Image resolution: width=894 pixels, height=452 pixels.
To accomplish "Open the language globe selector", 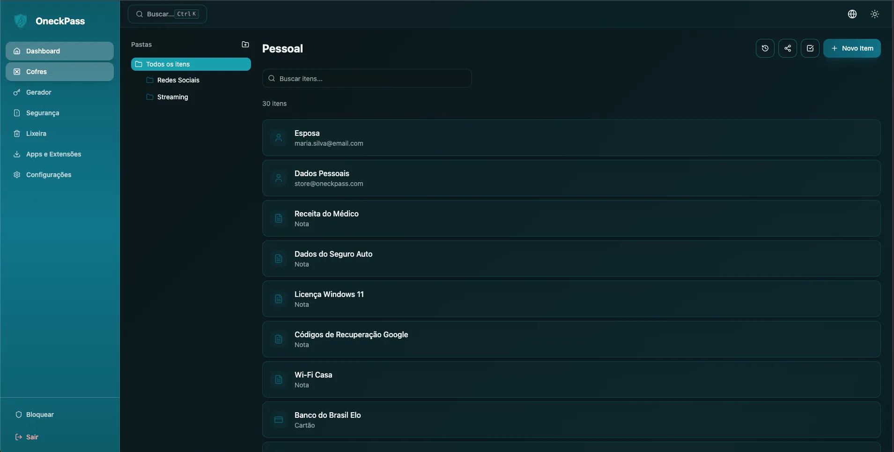I will click(x=852, y=14).
